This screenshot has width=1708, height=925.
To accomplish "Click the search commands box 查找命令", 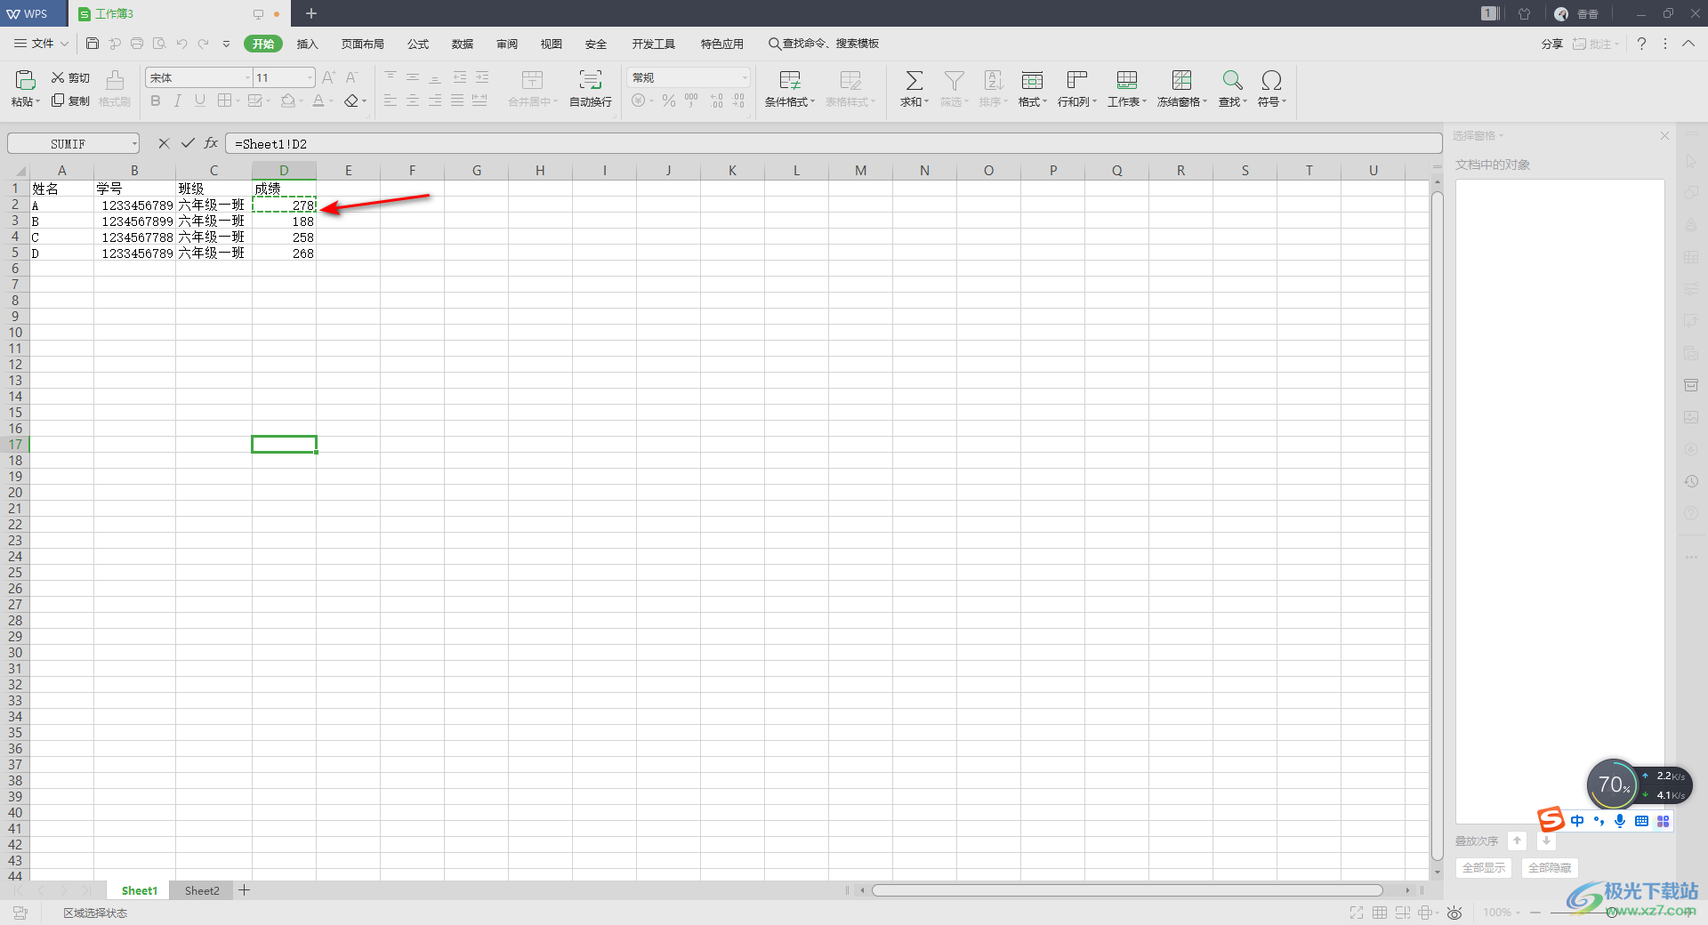I will coord(825,44).
